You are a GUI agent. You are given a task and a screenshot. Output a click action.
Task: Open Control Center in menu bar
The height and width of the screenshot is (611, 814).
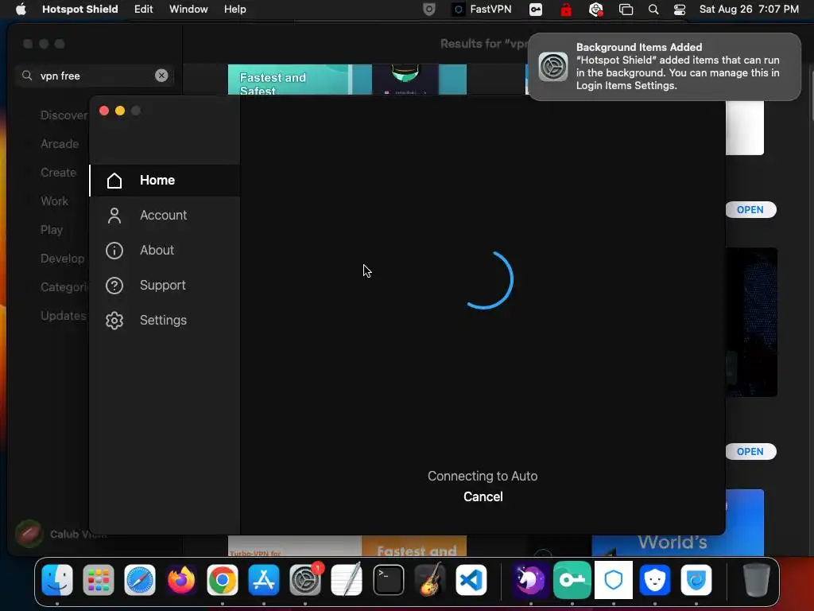pos(680,10)
